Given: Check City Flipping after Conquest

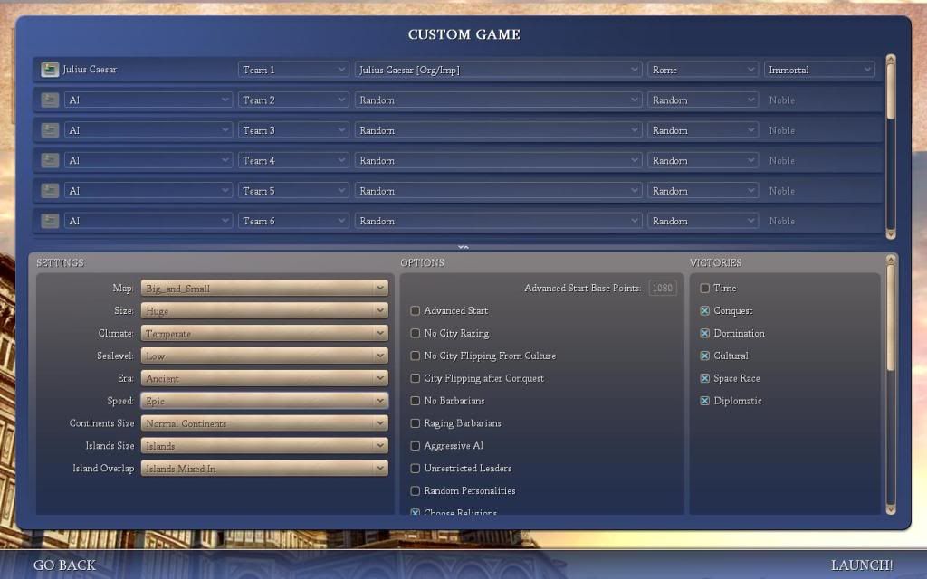Looking at the screenshot, I should (415, 378).
